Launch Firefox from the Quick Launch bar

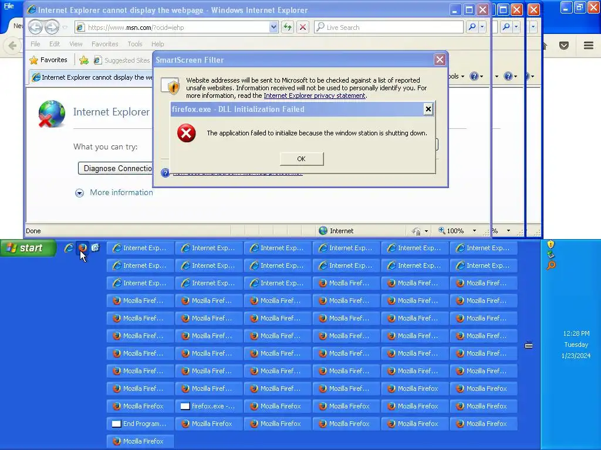82,248
